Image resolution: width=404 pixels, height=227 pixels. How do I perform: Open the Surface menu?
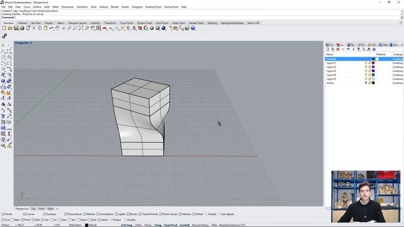coord(37,7)
